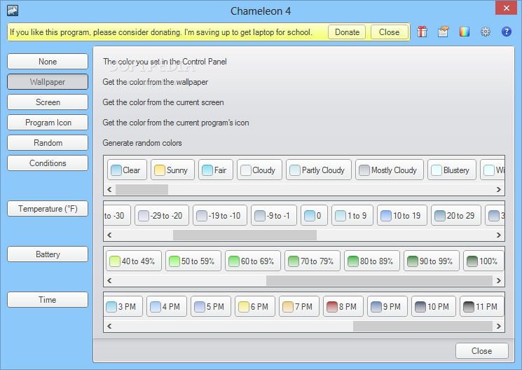522x370 pixels.
Task: Pick the 6 PM time color swatch
Action: [255, 307]
